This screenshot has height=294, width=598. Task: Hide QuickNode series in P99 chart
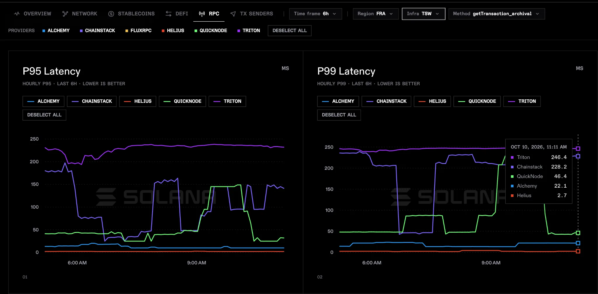tap(477, 101)
